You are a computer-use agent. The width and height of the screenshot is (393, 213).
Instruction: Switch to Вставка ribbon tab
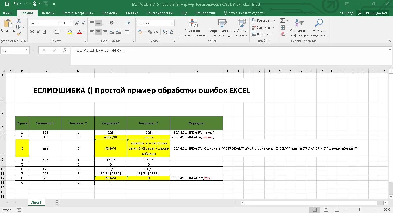point(48,13)
